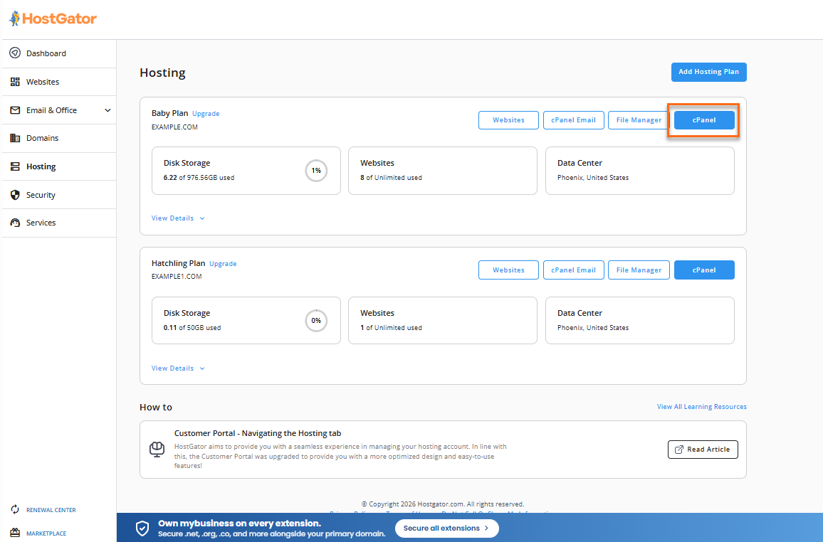This screenshot has height=542, width=823.
Task: Click the article title about Navigating the Hosting tab
Action: pos(258,433)
